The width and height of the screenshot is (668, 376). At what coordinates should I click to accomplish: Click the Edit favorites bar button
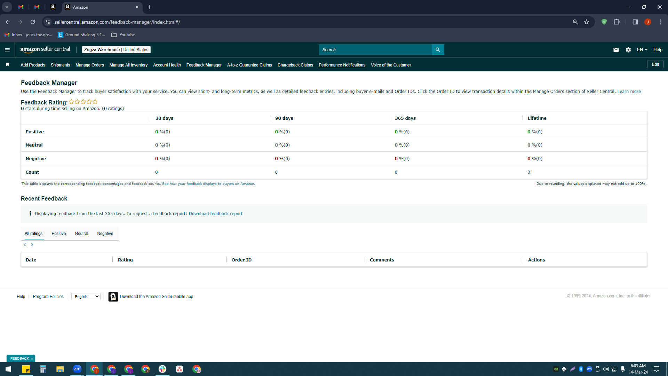point(655,64)
